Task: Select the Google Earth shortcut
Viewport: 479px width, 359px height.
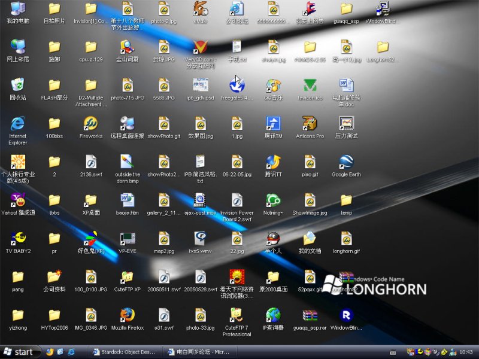Action: point(346,162)
